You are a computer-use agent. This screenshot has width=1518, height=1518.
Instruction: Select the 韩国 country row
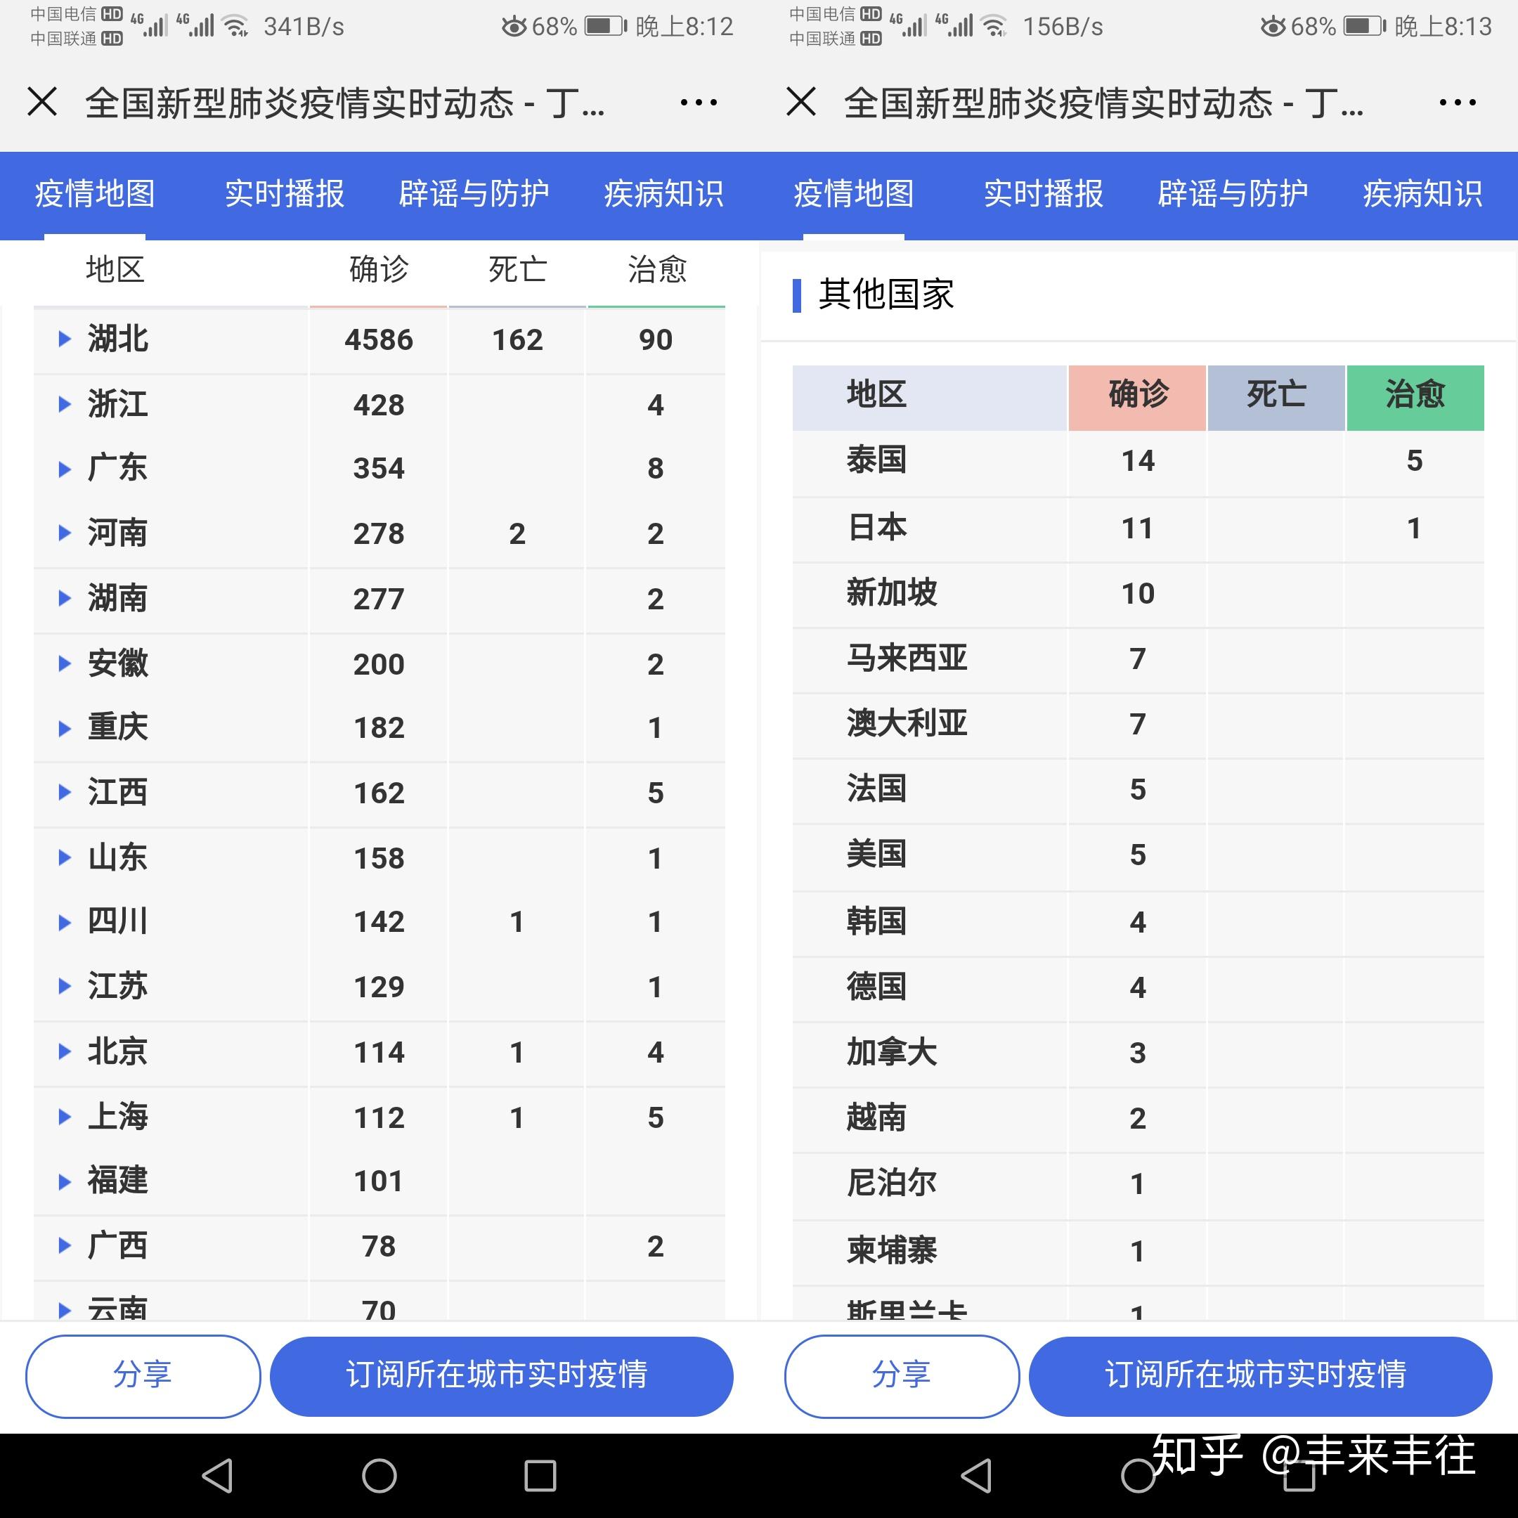click(x=1138, y=923)
